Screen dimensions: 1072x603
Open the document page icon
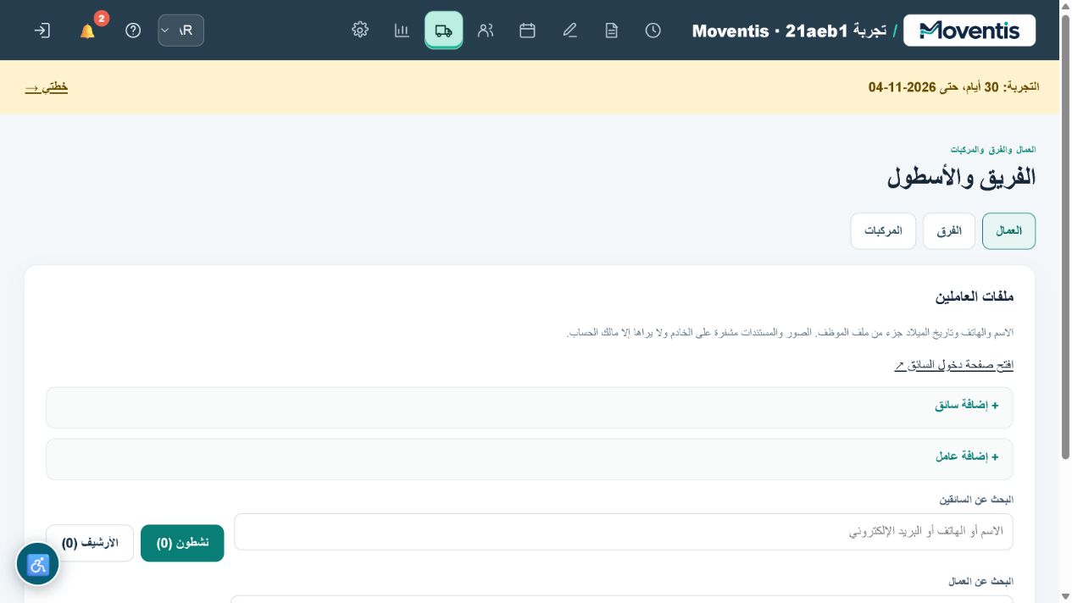pos(611,30)
